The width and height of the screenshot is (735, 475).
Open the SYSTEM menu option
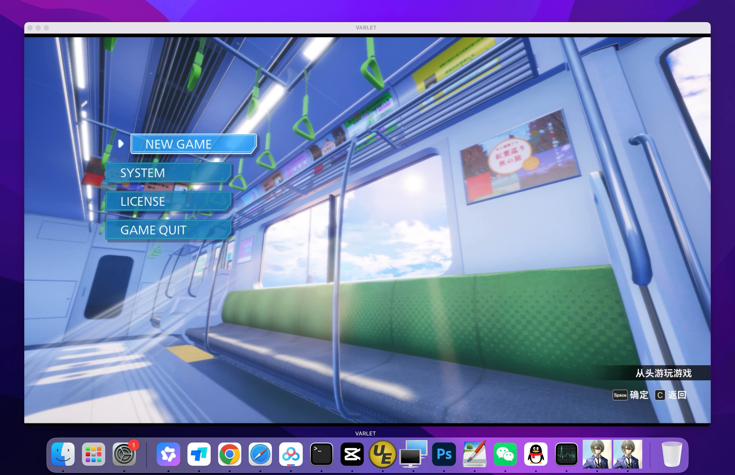168,173
